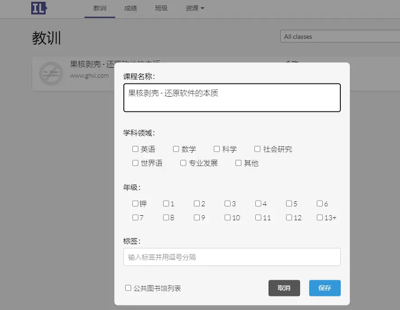This screenshot has width=400, height=310.
Task: Select grade 12 checkbox
Action: (x=289, y=217)
